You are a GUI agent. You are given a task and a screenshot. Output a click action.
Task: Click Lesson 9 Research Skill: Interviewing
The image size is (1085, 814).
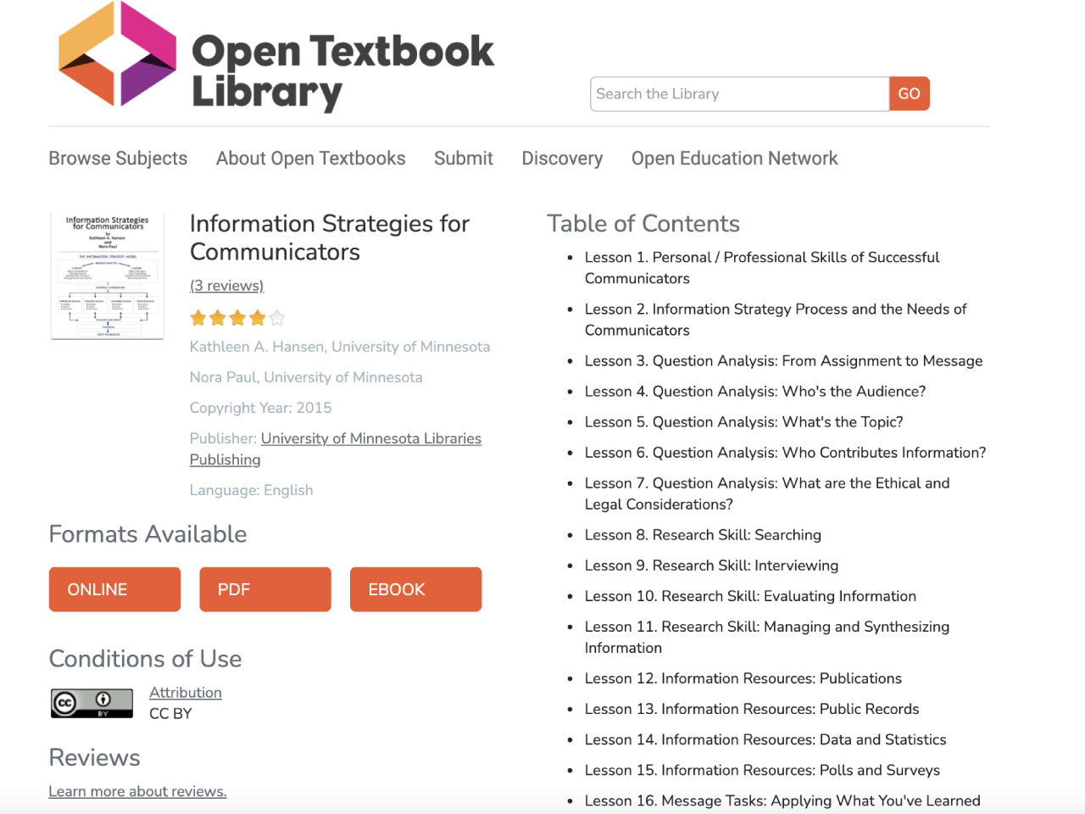[x=711, y=566]
